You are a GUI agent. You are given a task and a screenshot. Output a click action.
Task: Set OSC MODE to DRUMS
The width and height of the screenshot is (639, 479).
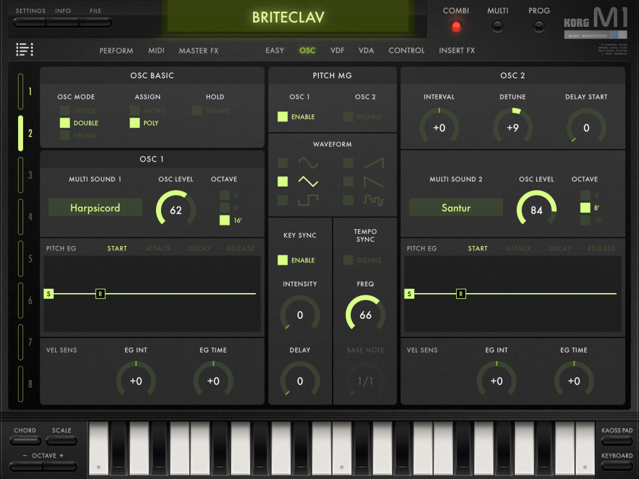65,136
